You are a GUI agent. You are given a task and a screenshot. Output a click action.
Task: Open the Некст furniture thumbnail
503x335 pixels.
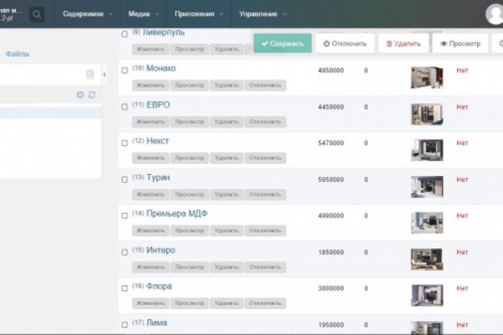tap(427, 150)
